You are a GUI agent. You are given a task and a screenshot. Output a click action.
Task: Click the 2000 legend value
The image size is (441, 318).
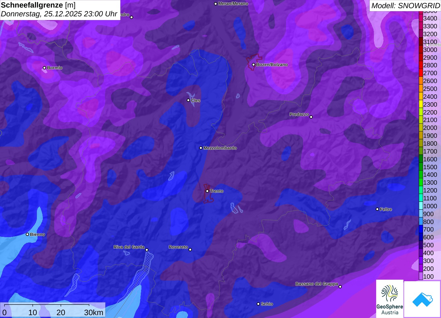[x=430, y=128]
